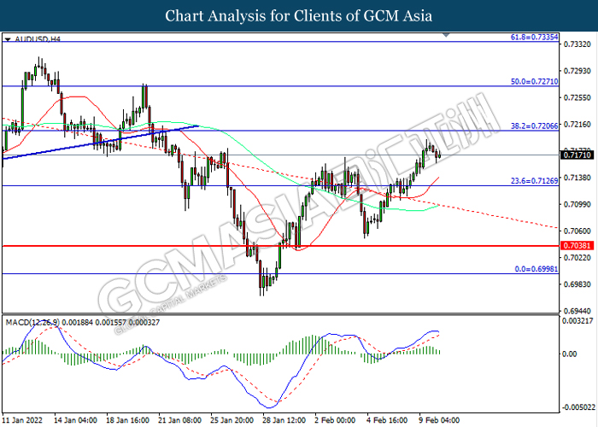Click the 9 Feb 04:00 time label
The image size is (598, 427).
(439, 420)
